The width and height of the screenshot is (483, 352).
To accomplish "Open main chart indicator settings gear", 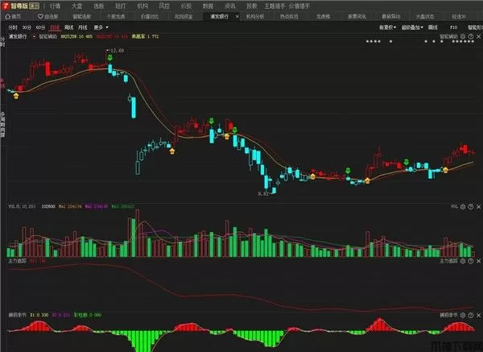I will (463, 36).
